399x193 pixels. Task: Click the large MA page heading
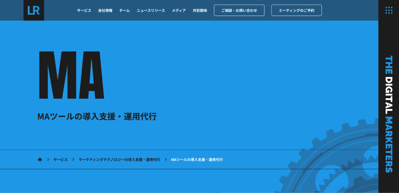click(x=71, y=75)
